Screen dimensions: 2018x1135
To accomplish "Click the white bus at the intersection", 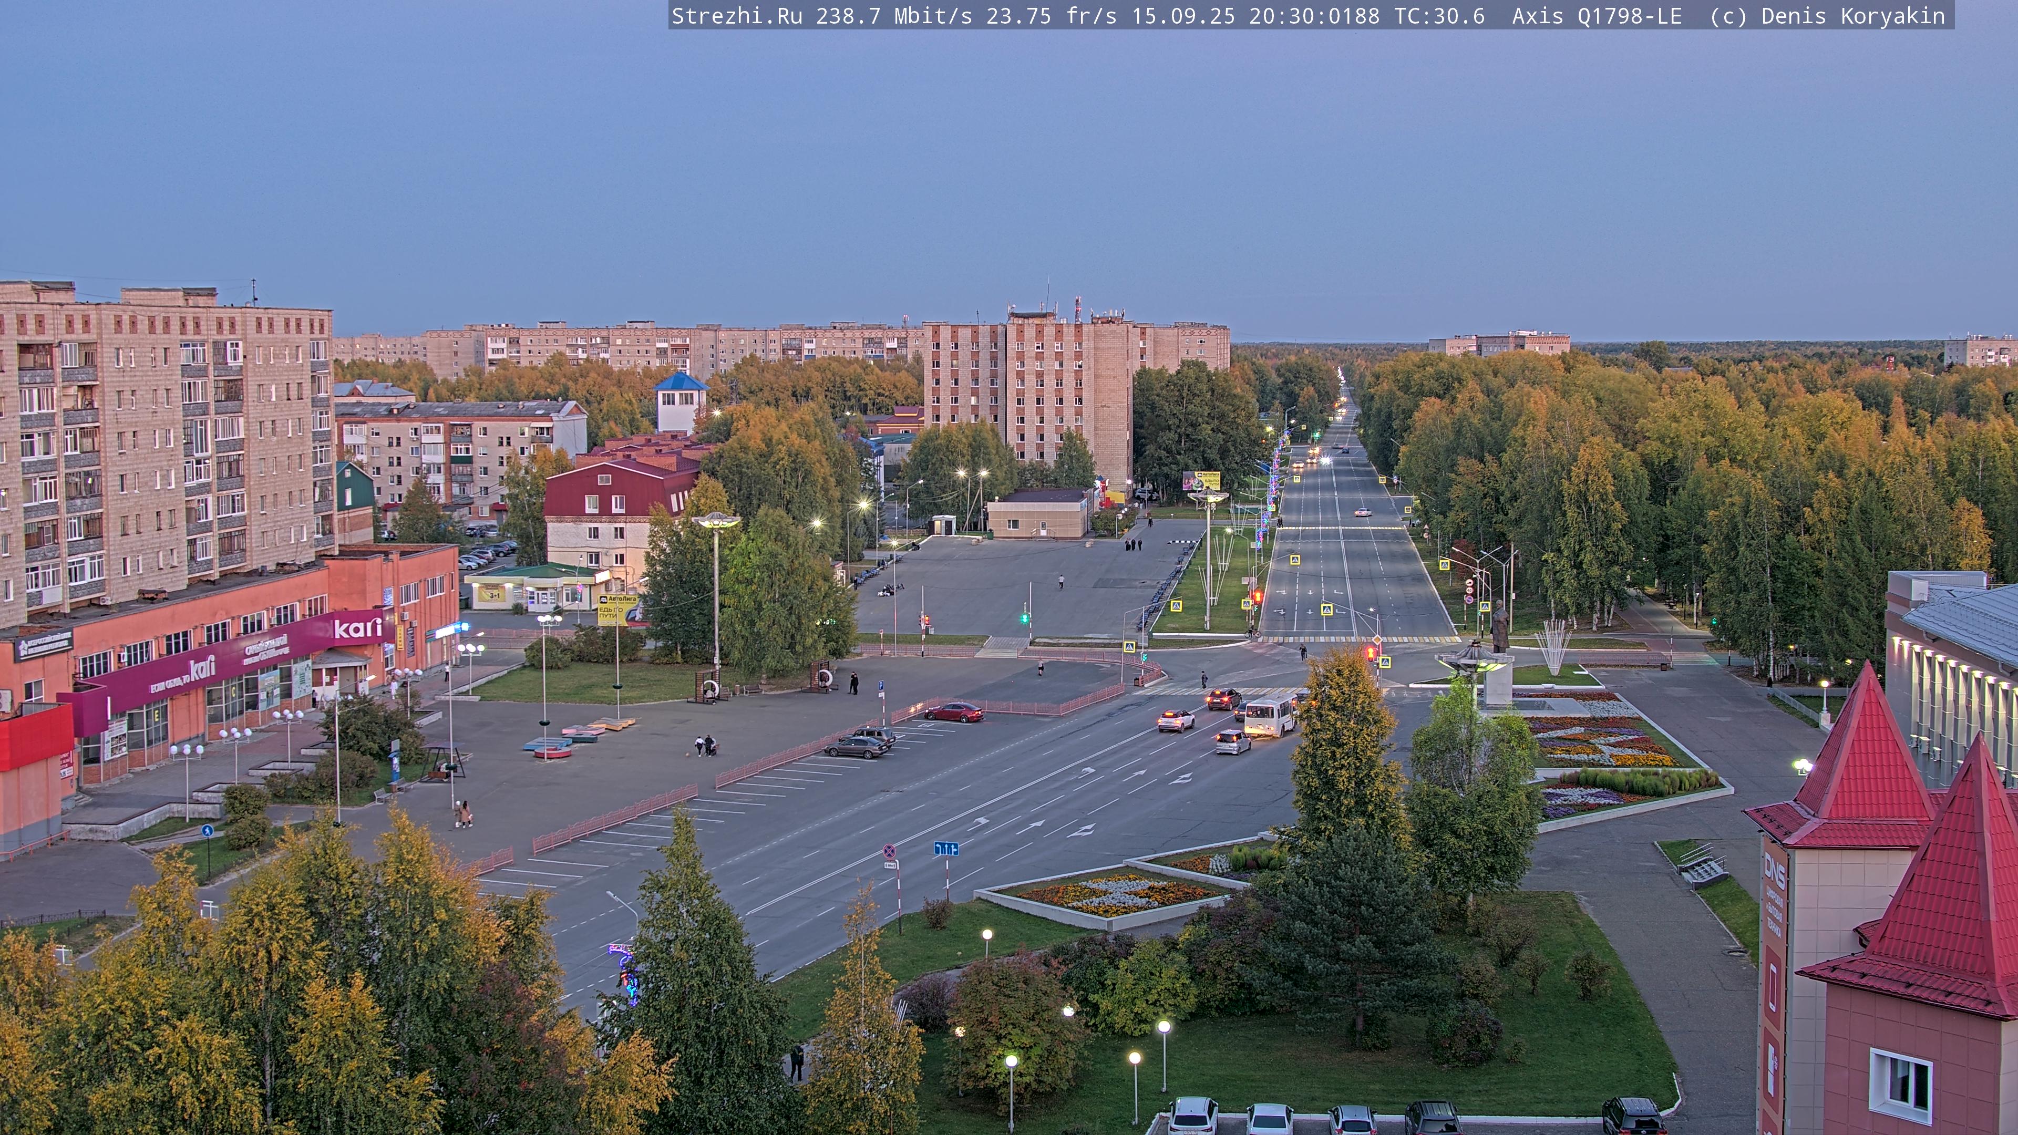I will click(1270, 717).
